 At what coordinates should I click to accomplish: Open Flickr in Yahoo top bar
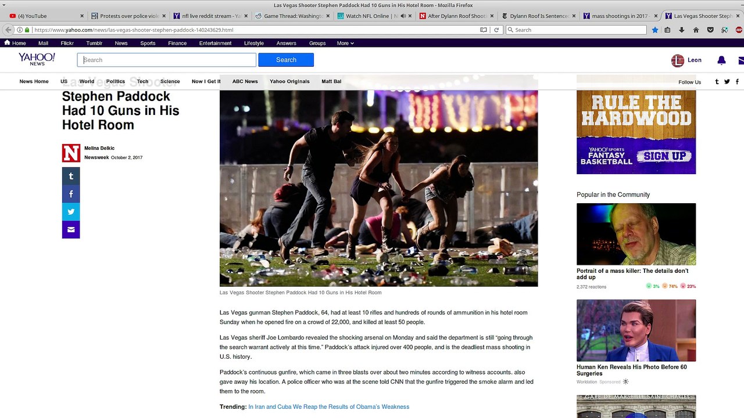point(67,43)
